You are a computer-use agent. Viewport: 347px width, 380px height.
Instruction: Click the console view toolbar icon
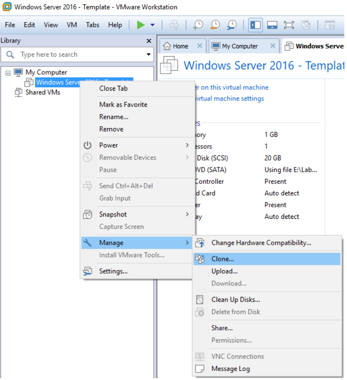tap(330, 25)
